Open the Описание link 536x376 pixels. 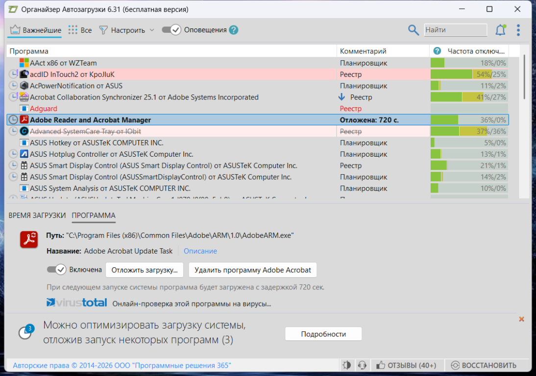coord(200,251)
